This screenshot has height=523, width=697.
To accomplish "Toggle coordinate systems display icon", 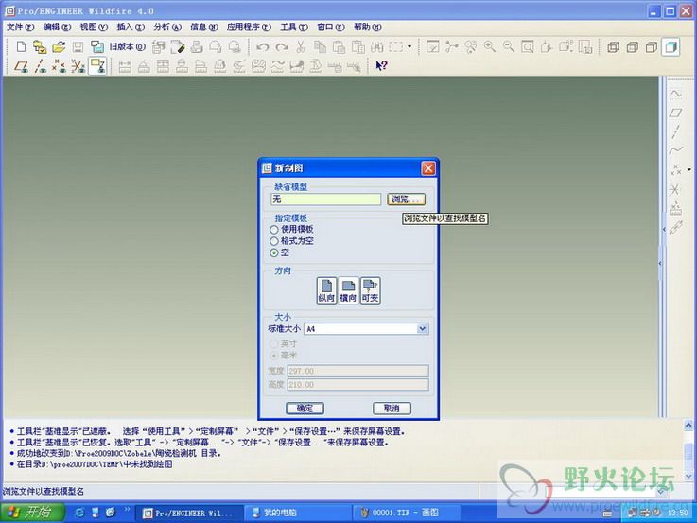I will pos(78,66).
